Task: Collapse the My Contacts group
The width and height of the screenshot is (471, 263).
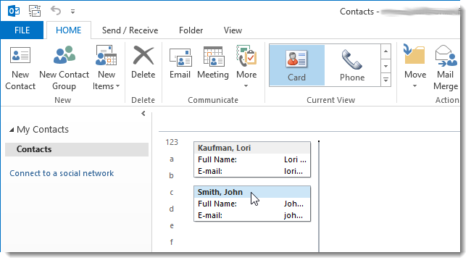Action: click(x=12, y=130)
